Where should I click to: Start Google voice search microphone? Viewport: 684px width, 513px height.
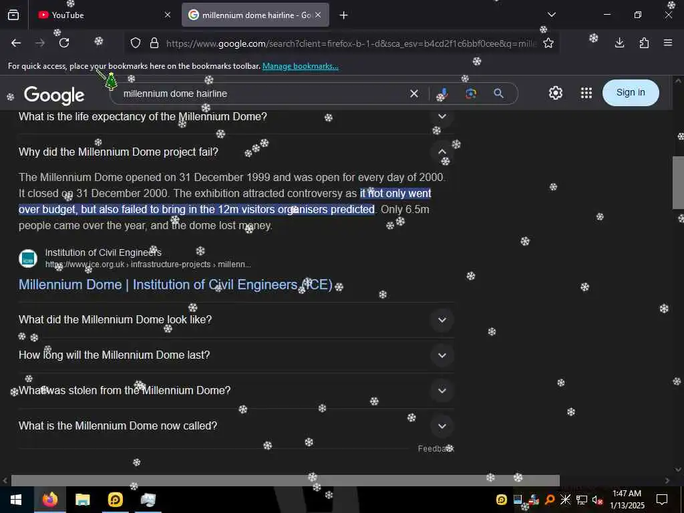[443, 94]
